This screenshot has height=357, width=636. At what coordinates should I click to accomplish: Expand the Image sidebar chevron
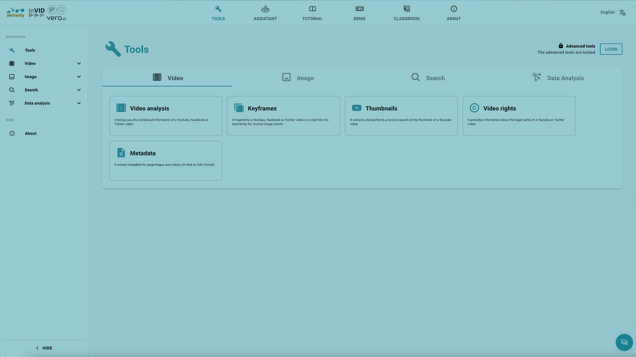click(x=79, y=77)
